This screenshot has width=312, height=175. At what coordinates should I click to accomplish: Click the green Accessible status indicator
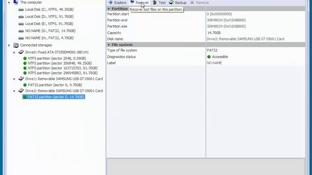pos(209,57)
